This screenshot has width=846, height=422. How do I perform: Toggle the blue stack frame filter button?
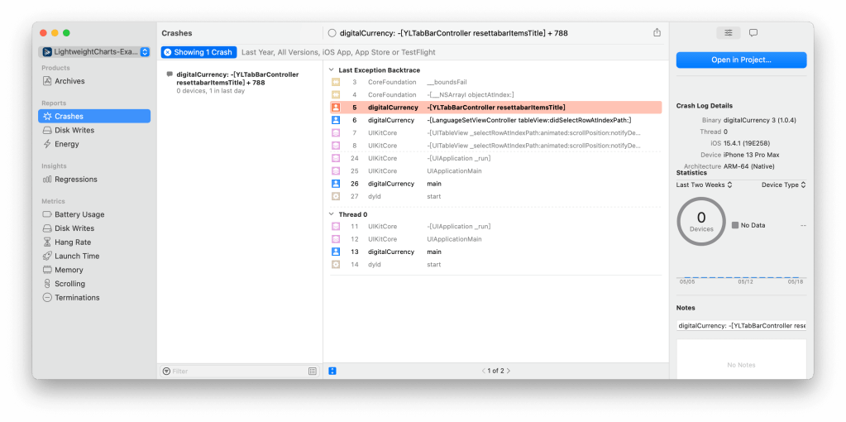(332, 371)
